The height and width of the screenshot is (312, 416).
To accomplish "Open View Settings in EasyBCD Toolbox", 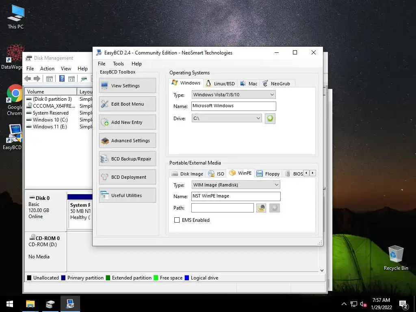I will click(x=127, y=85).
